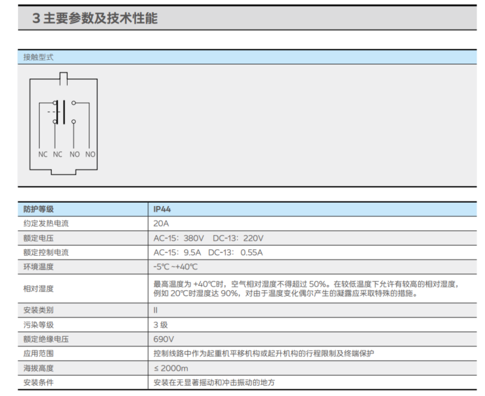Select the "安装在无显著摇动和冲击振动的地方" text

coord(214,383)
